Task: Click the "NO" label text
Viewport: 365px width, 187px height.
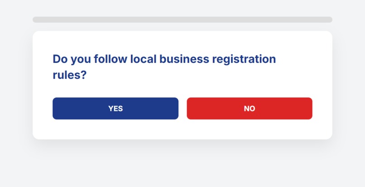Action: (x=250, y=109)
